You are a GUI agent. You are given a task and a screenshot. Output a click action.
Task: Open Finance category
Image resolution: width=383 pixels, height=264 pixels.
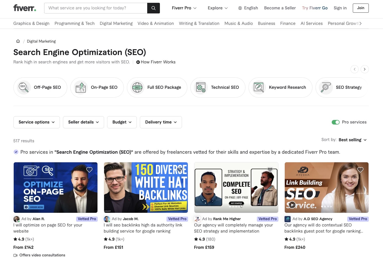tap(288, 23)
